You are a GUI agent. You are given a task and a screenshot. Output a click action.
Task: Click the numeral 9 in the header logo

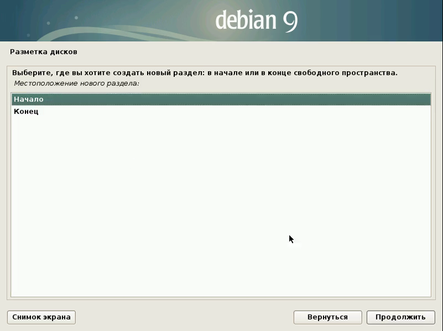pyautogui.click(x=290, y=20)
